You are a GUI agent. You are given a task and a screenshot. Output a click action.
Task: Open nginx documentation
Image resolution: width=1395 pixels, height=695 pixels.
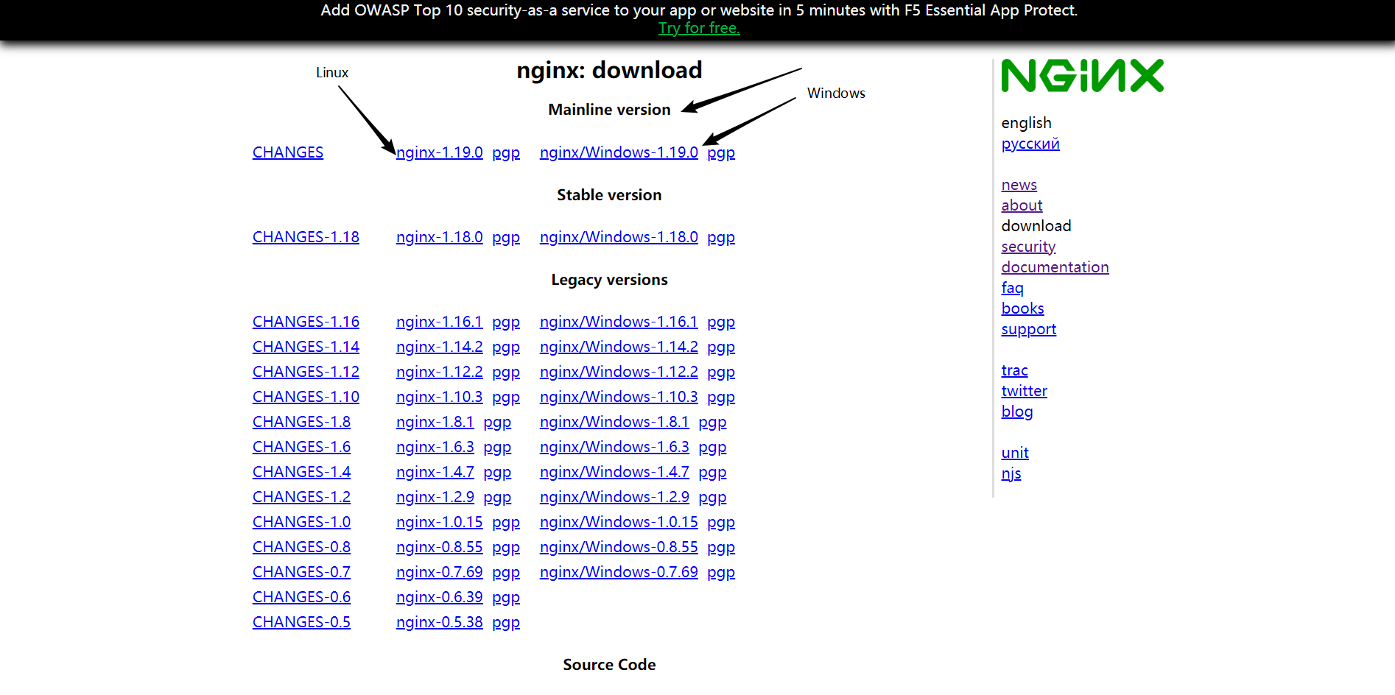[1055, 267]
